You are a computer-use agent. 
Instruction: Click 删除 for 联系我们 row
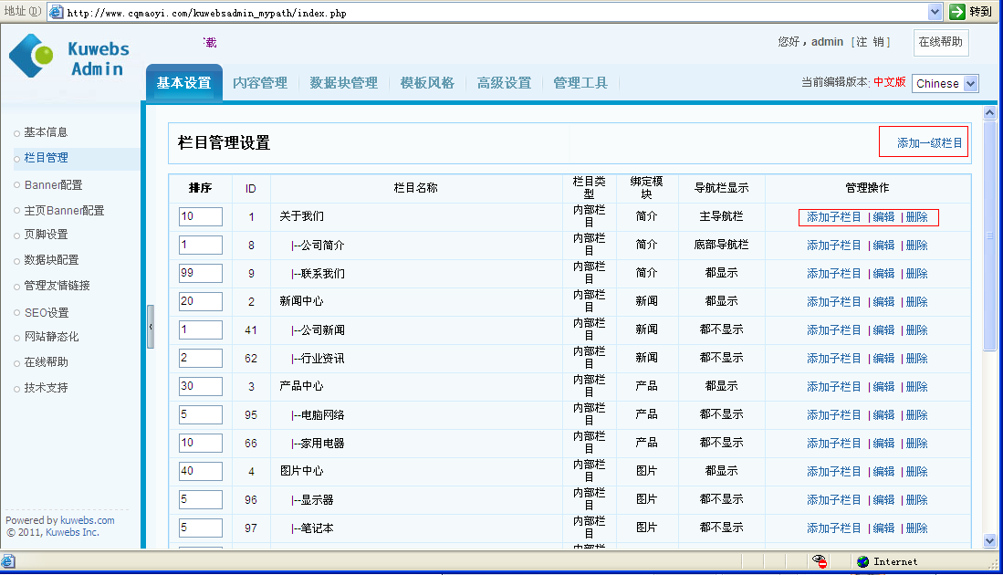click(916, 274)
